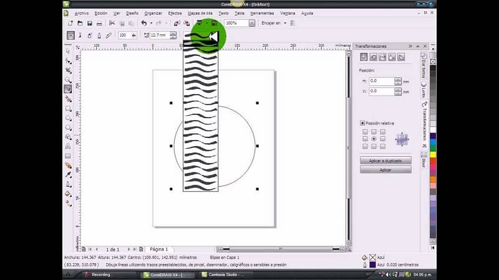
Task: Open the Rotate transformation section
Action: coord(373,57)
